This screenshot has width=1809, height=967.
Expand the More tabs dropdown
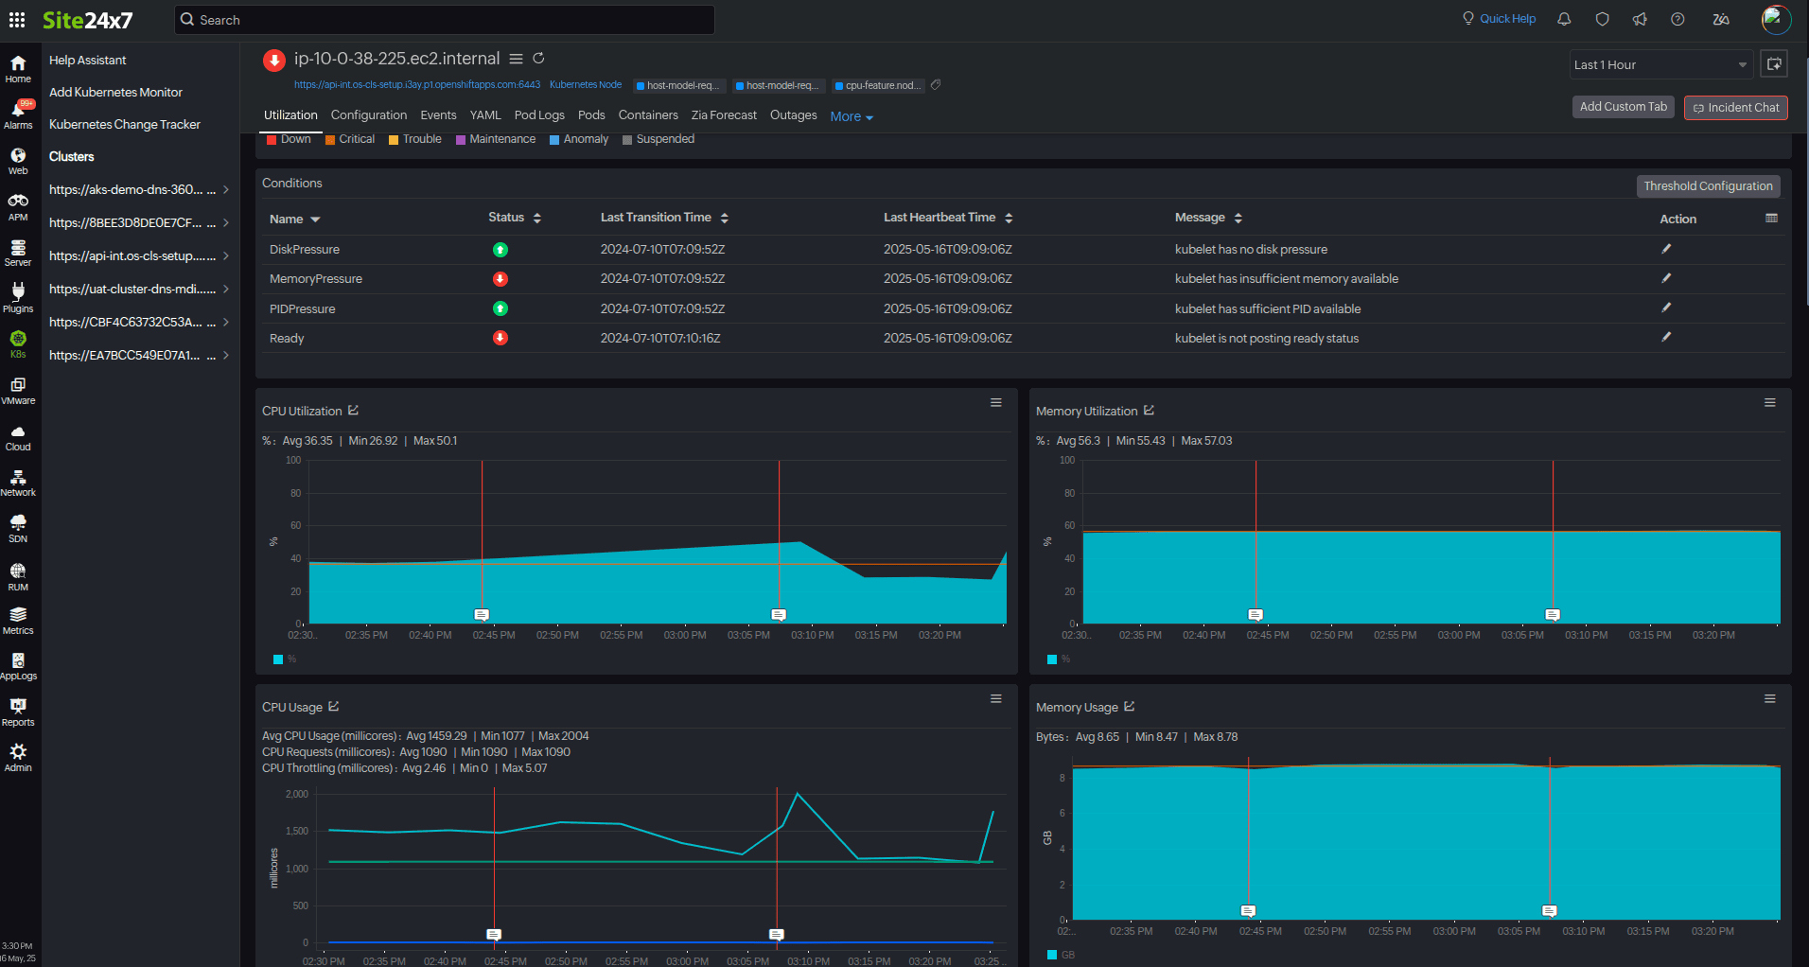point(851,117)
